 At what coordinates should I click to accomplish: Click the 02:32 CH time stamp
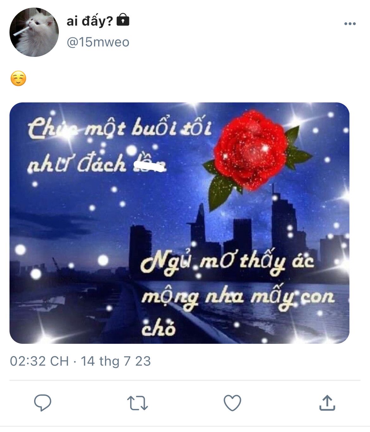39,361
